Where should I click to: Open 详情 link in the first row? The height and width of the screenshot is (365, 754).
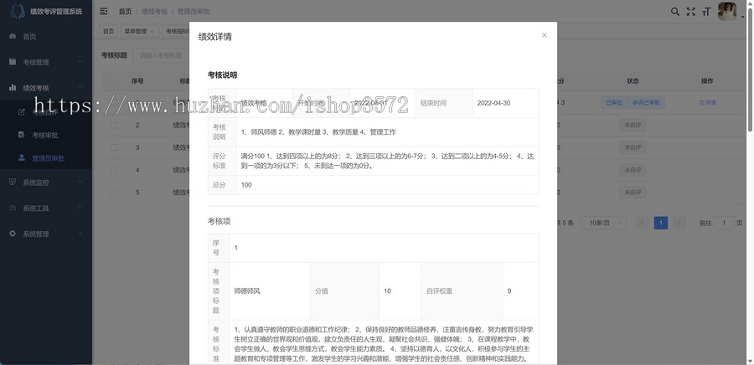click(707, 102)
